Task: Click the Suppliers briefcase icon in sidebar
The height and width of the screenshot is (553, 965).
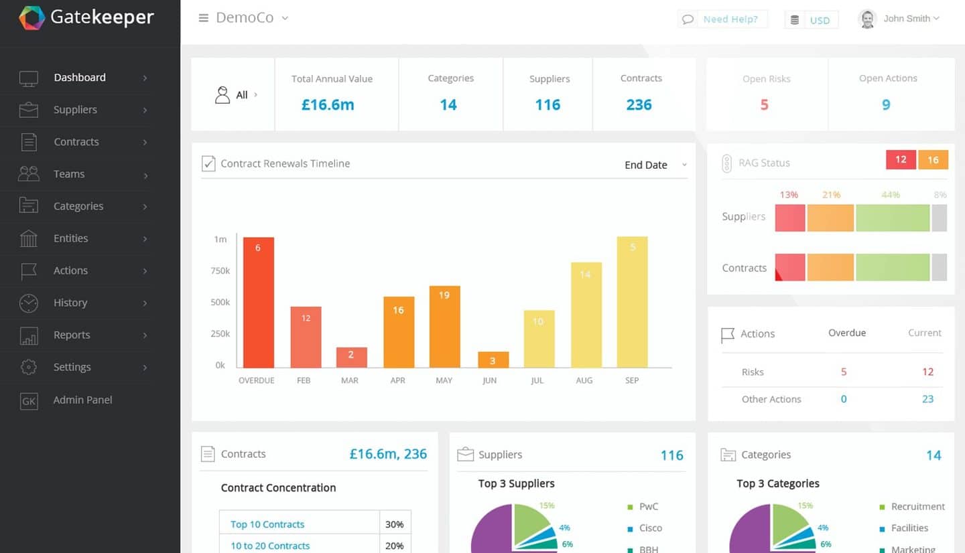Action: click(x=29, y=110)
